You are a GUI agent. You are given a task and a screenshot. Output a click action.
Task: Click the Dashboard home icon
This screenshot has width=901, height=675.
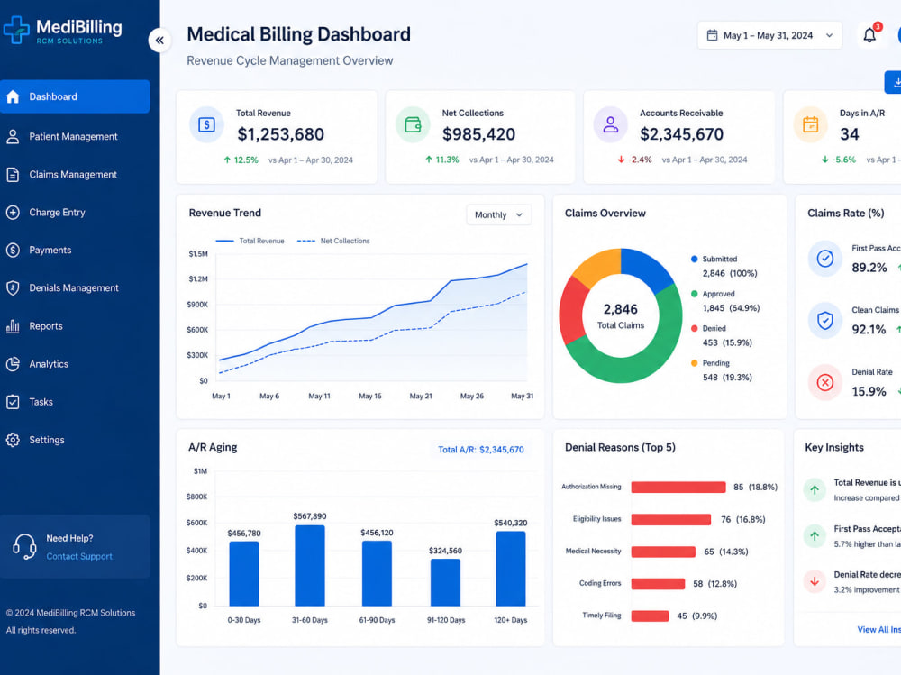pos(13,96)
